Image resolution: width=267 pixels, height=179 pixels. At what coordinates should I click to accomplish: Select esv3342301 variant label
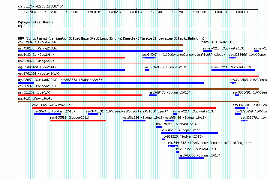(x=250, y=105)
